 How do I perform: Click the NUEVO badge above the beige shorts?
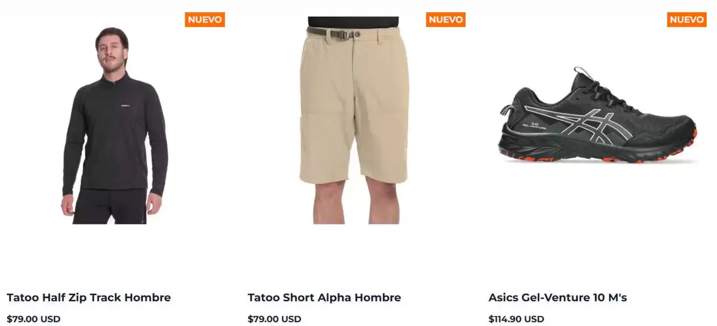446,19
